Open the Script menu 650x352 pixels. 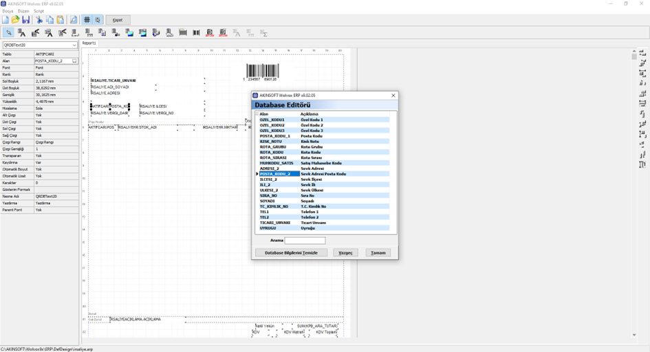pyautogui.click(x=39, y=11)
